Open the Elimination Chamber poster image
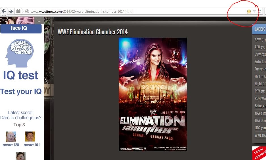The height and width of the screenshot is (160, 266). click(x=153, y=94)
